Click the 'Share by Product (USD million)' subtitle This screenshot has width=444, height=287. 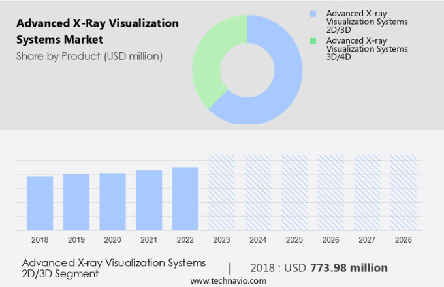(89, 56)
